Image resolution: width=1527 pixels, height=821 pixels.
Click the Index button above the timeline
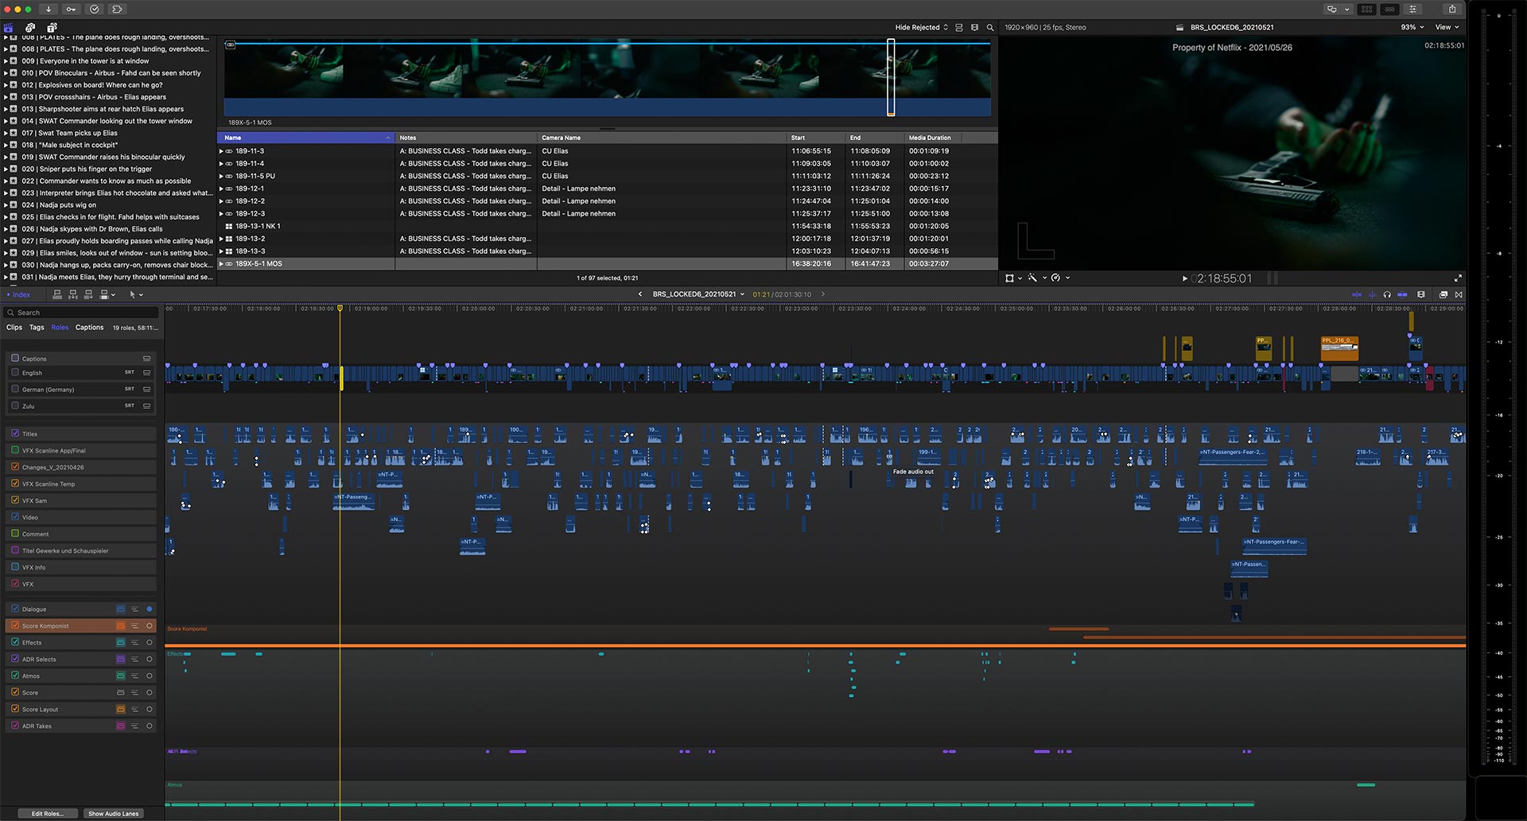[x=18, y=294]
